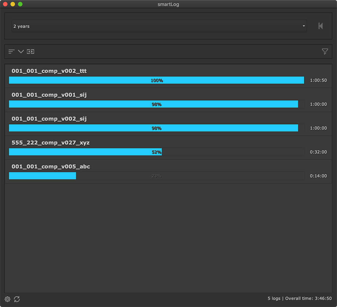Select log 001_001_comp_v001_sij
This screenshot has width=337, height=307.
click(x=49, y=95)
